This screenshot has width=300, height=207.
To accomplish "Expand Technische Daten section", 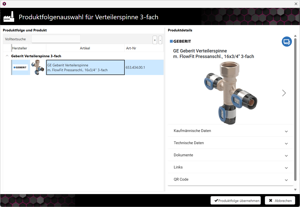I will pos(230,143).
